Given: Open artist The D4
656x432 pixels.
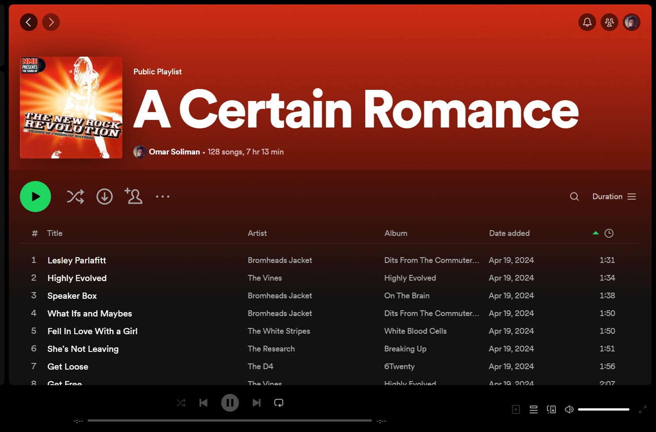Looking at the screenshot, I should [x=261, y=366].
